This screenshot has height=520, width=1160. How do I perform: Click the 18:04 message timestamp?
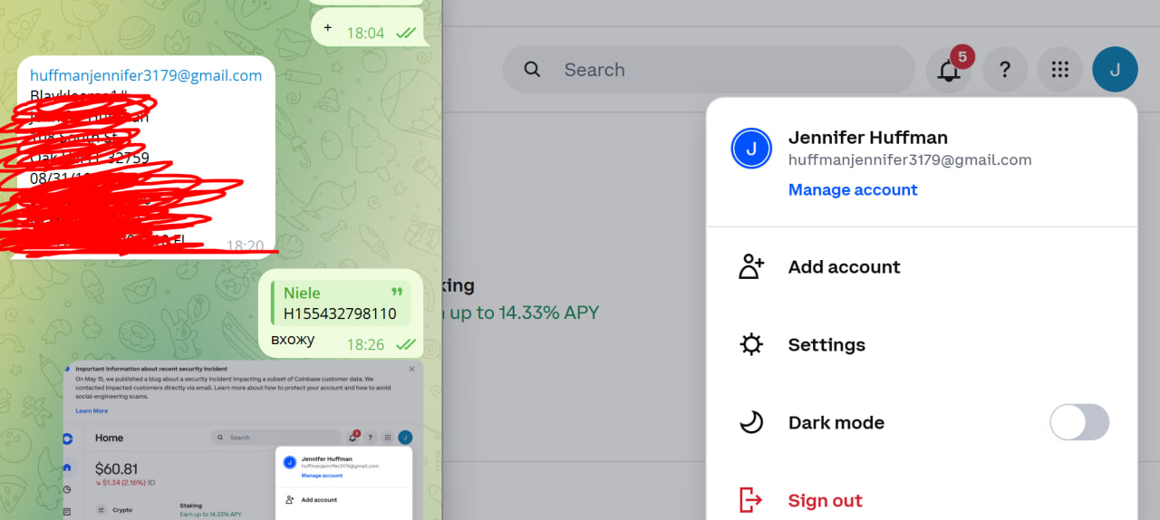[x=365, y=33]
